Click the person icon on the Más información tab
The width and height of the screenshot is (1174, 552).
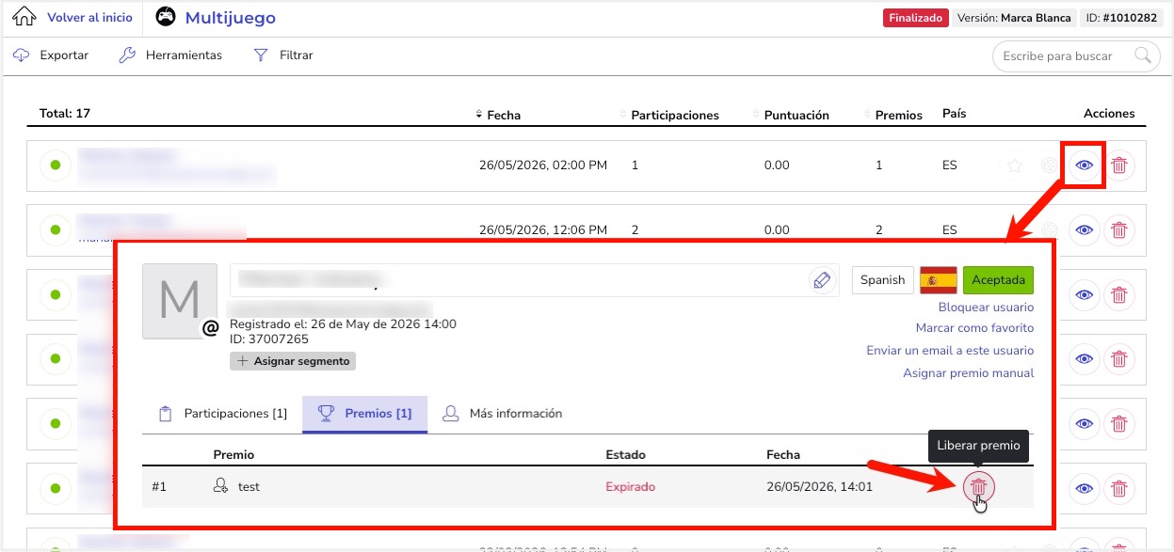(x=451, y=413)
